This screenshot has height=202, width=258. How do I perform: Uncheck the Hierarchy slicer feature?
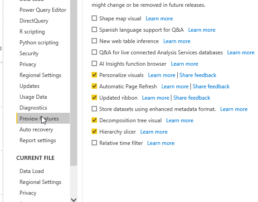pos(94,131)
